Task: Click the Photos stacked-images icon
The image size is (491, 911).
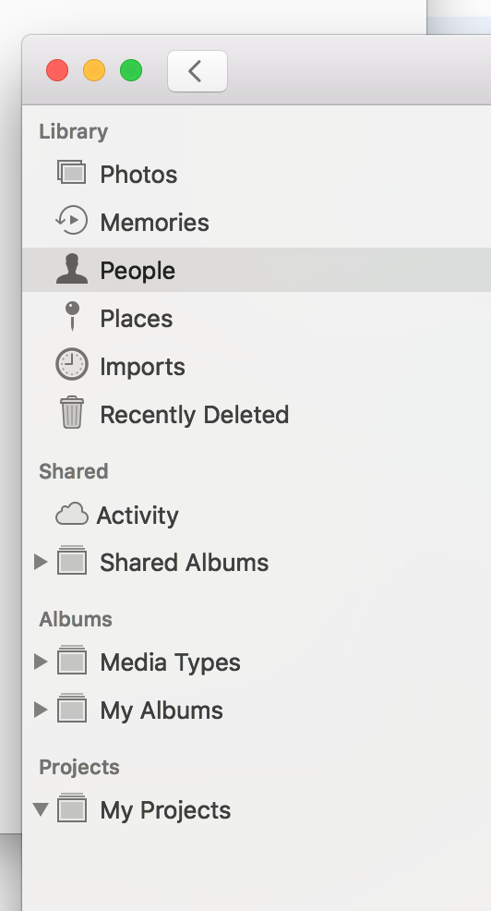Action: point(71,173)
